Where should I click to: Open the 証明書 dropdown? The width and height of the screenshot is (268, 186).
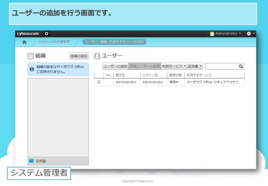[195, 66]
